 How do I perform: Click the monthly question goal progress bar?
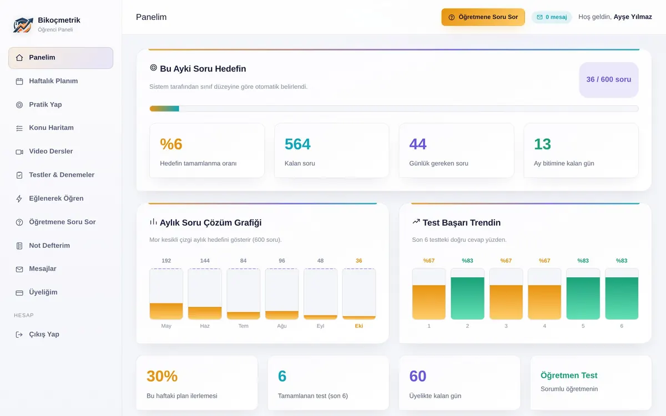point(394,109)
